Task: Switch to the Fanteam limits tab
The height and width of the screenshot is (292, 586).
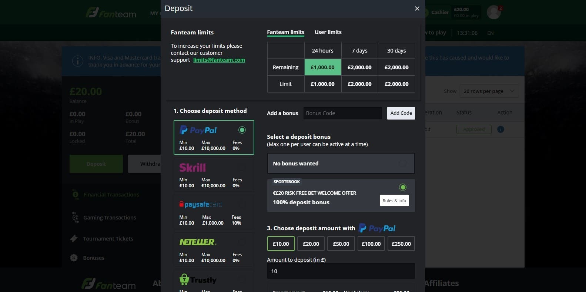Action: 285,32
